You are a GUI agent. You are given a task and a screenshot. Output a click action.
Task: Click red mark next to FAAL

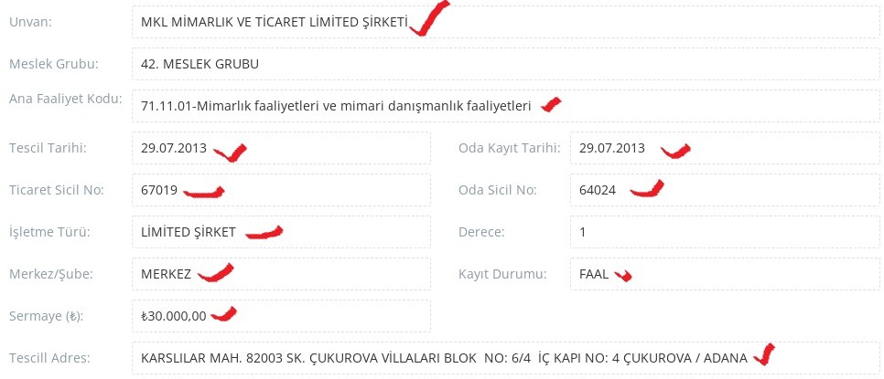tap(623, 275)
